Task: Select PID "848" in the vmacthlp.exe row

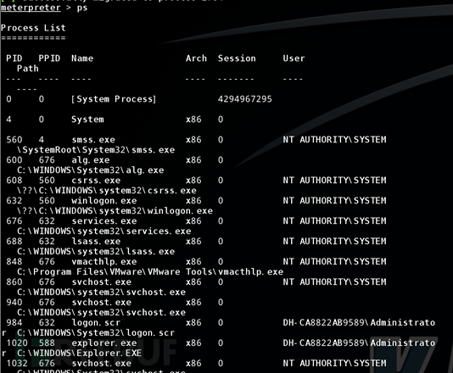Action: pos(14,262)
